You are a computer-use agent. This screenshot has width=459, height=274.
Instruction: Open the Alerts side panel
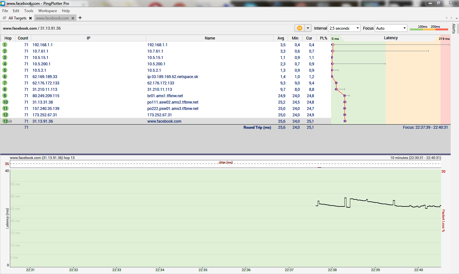click(x=454, y=28)
